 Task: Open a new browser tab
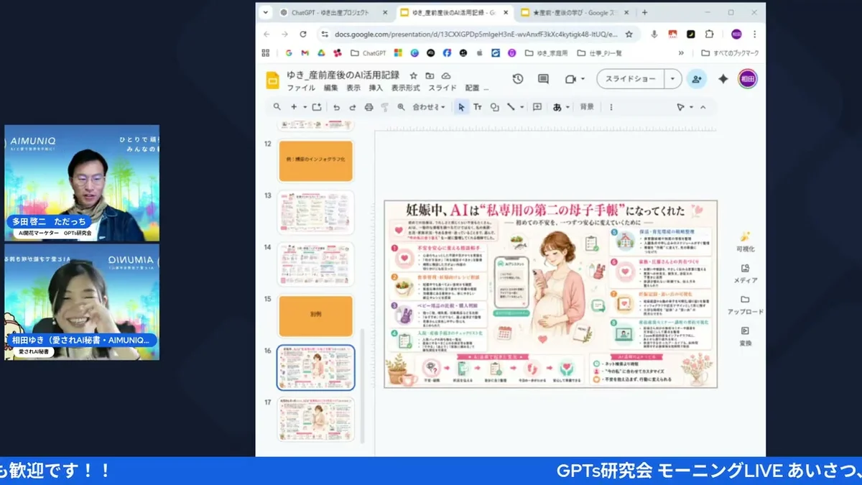[x=644, y=12]
